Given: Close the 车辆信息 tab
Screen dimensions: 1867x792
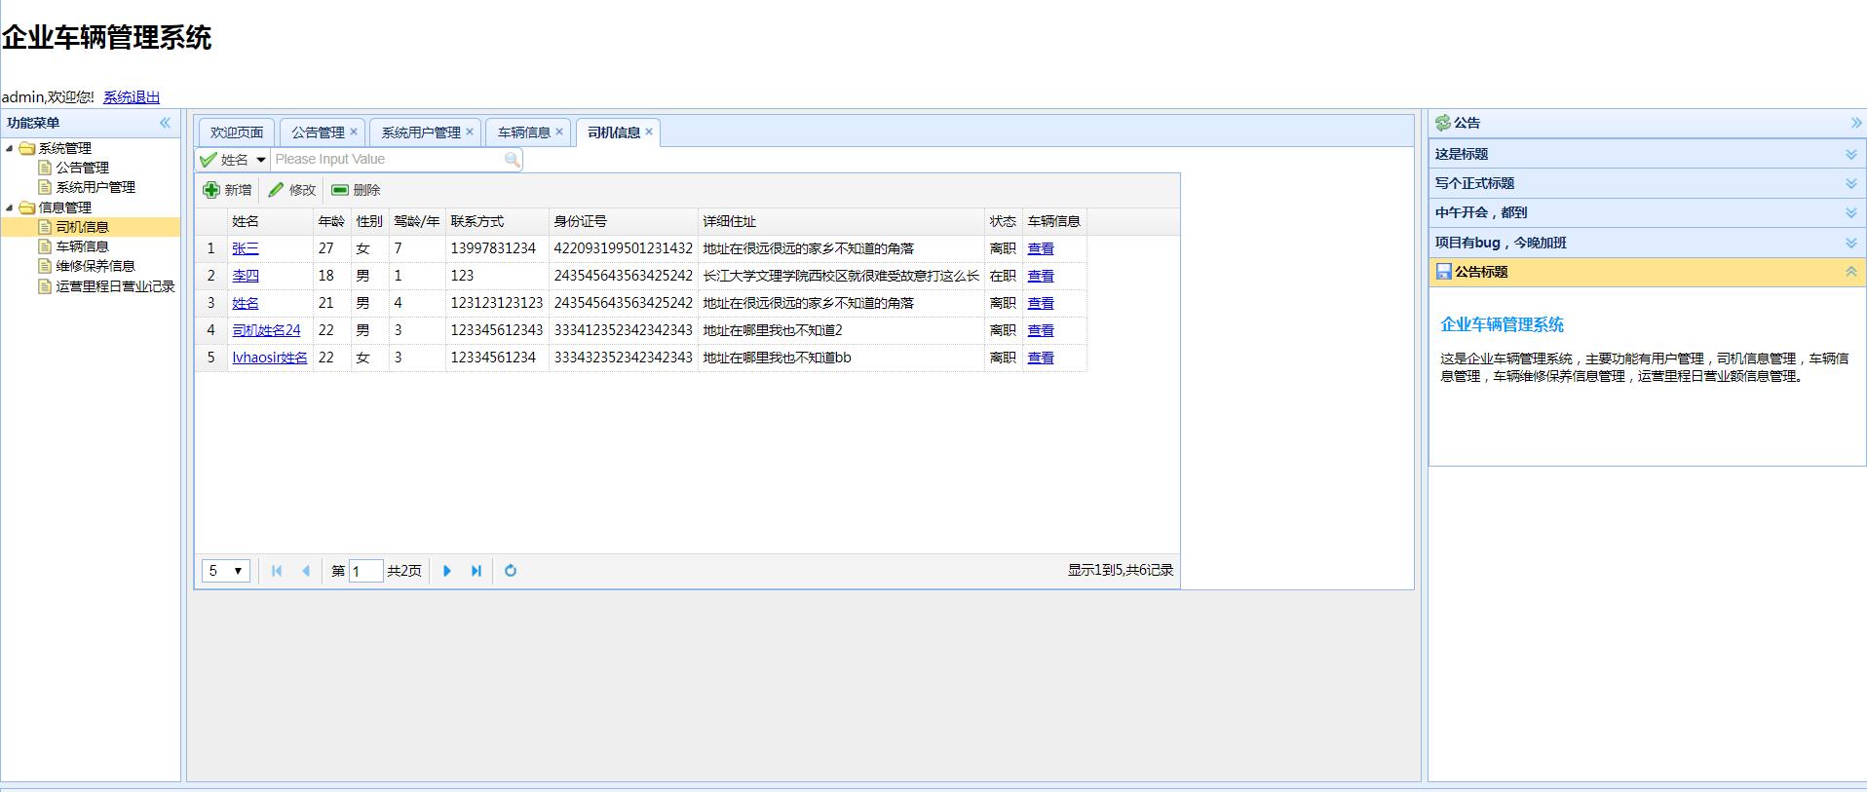Looking at the screenshot, I should [x=559, y=132].
